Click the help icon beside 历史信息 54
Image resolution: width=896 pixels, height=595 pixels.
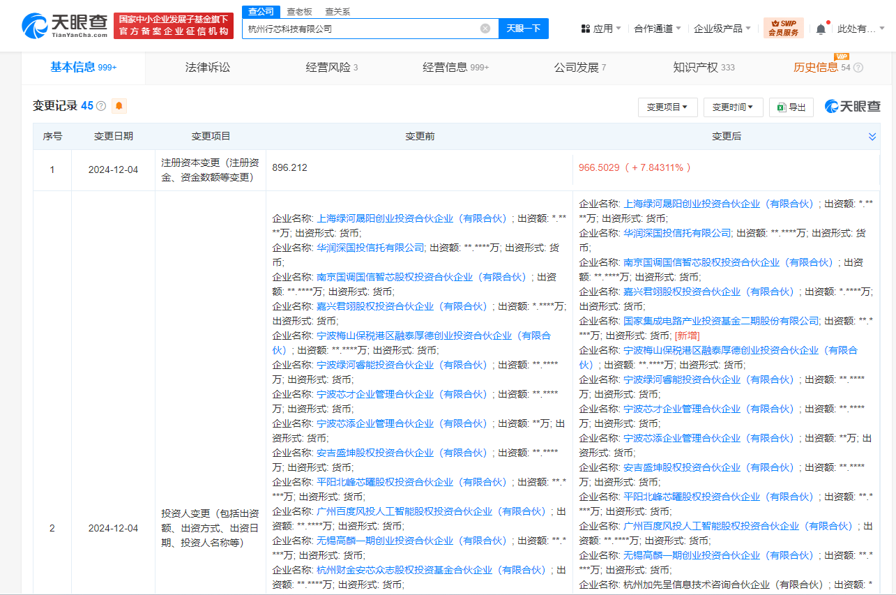coord(858,68)
